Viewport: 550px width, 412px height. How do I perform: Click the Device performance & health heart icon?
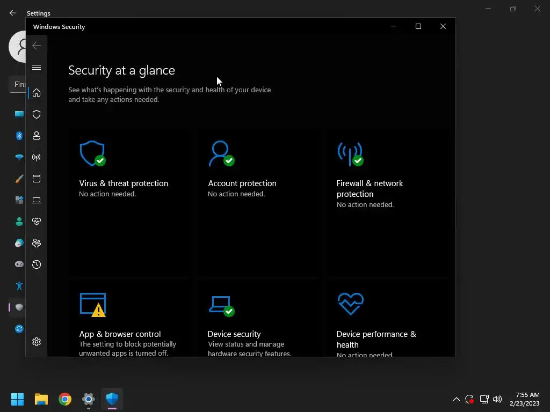click(350, 304)
